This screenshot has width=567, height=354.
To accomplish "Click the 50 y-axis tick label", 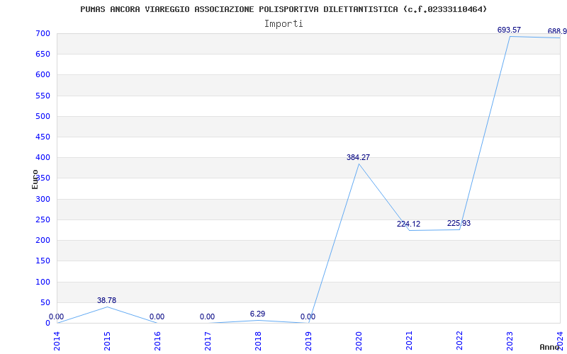I will coord(45,302).
